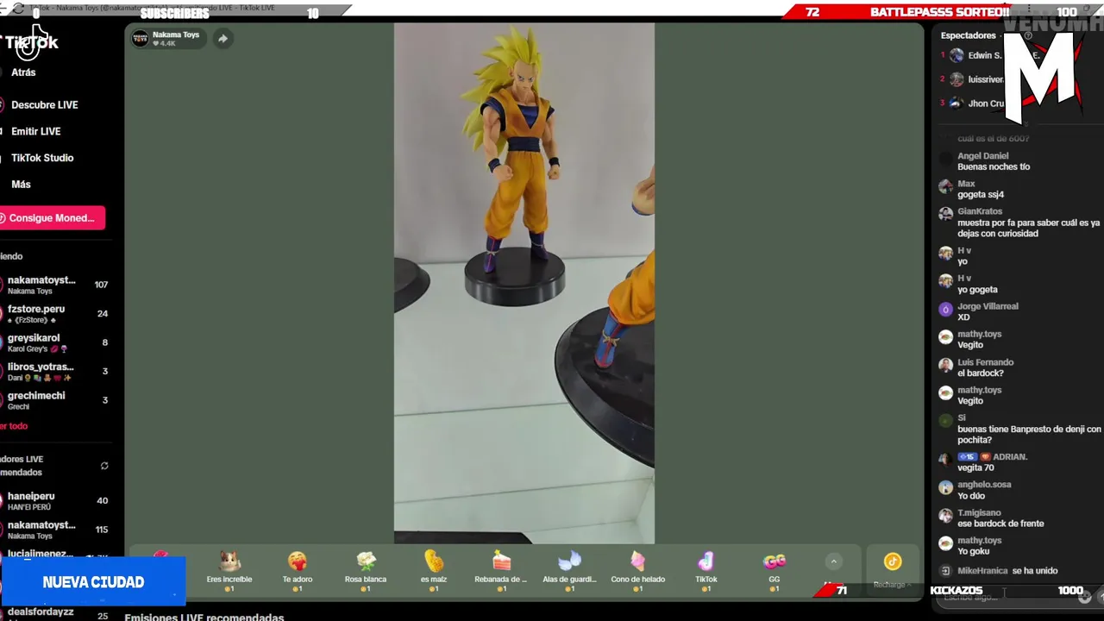Click Luis Fernando's avatar in chat

click(x=945, y=365)
